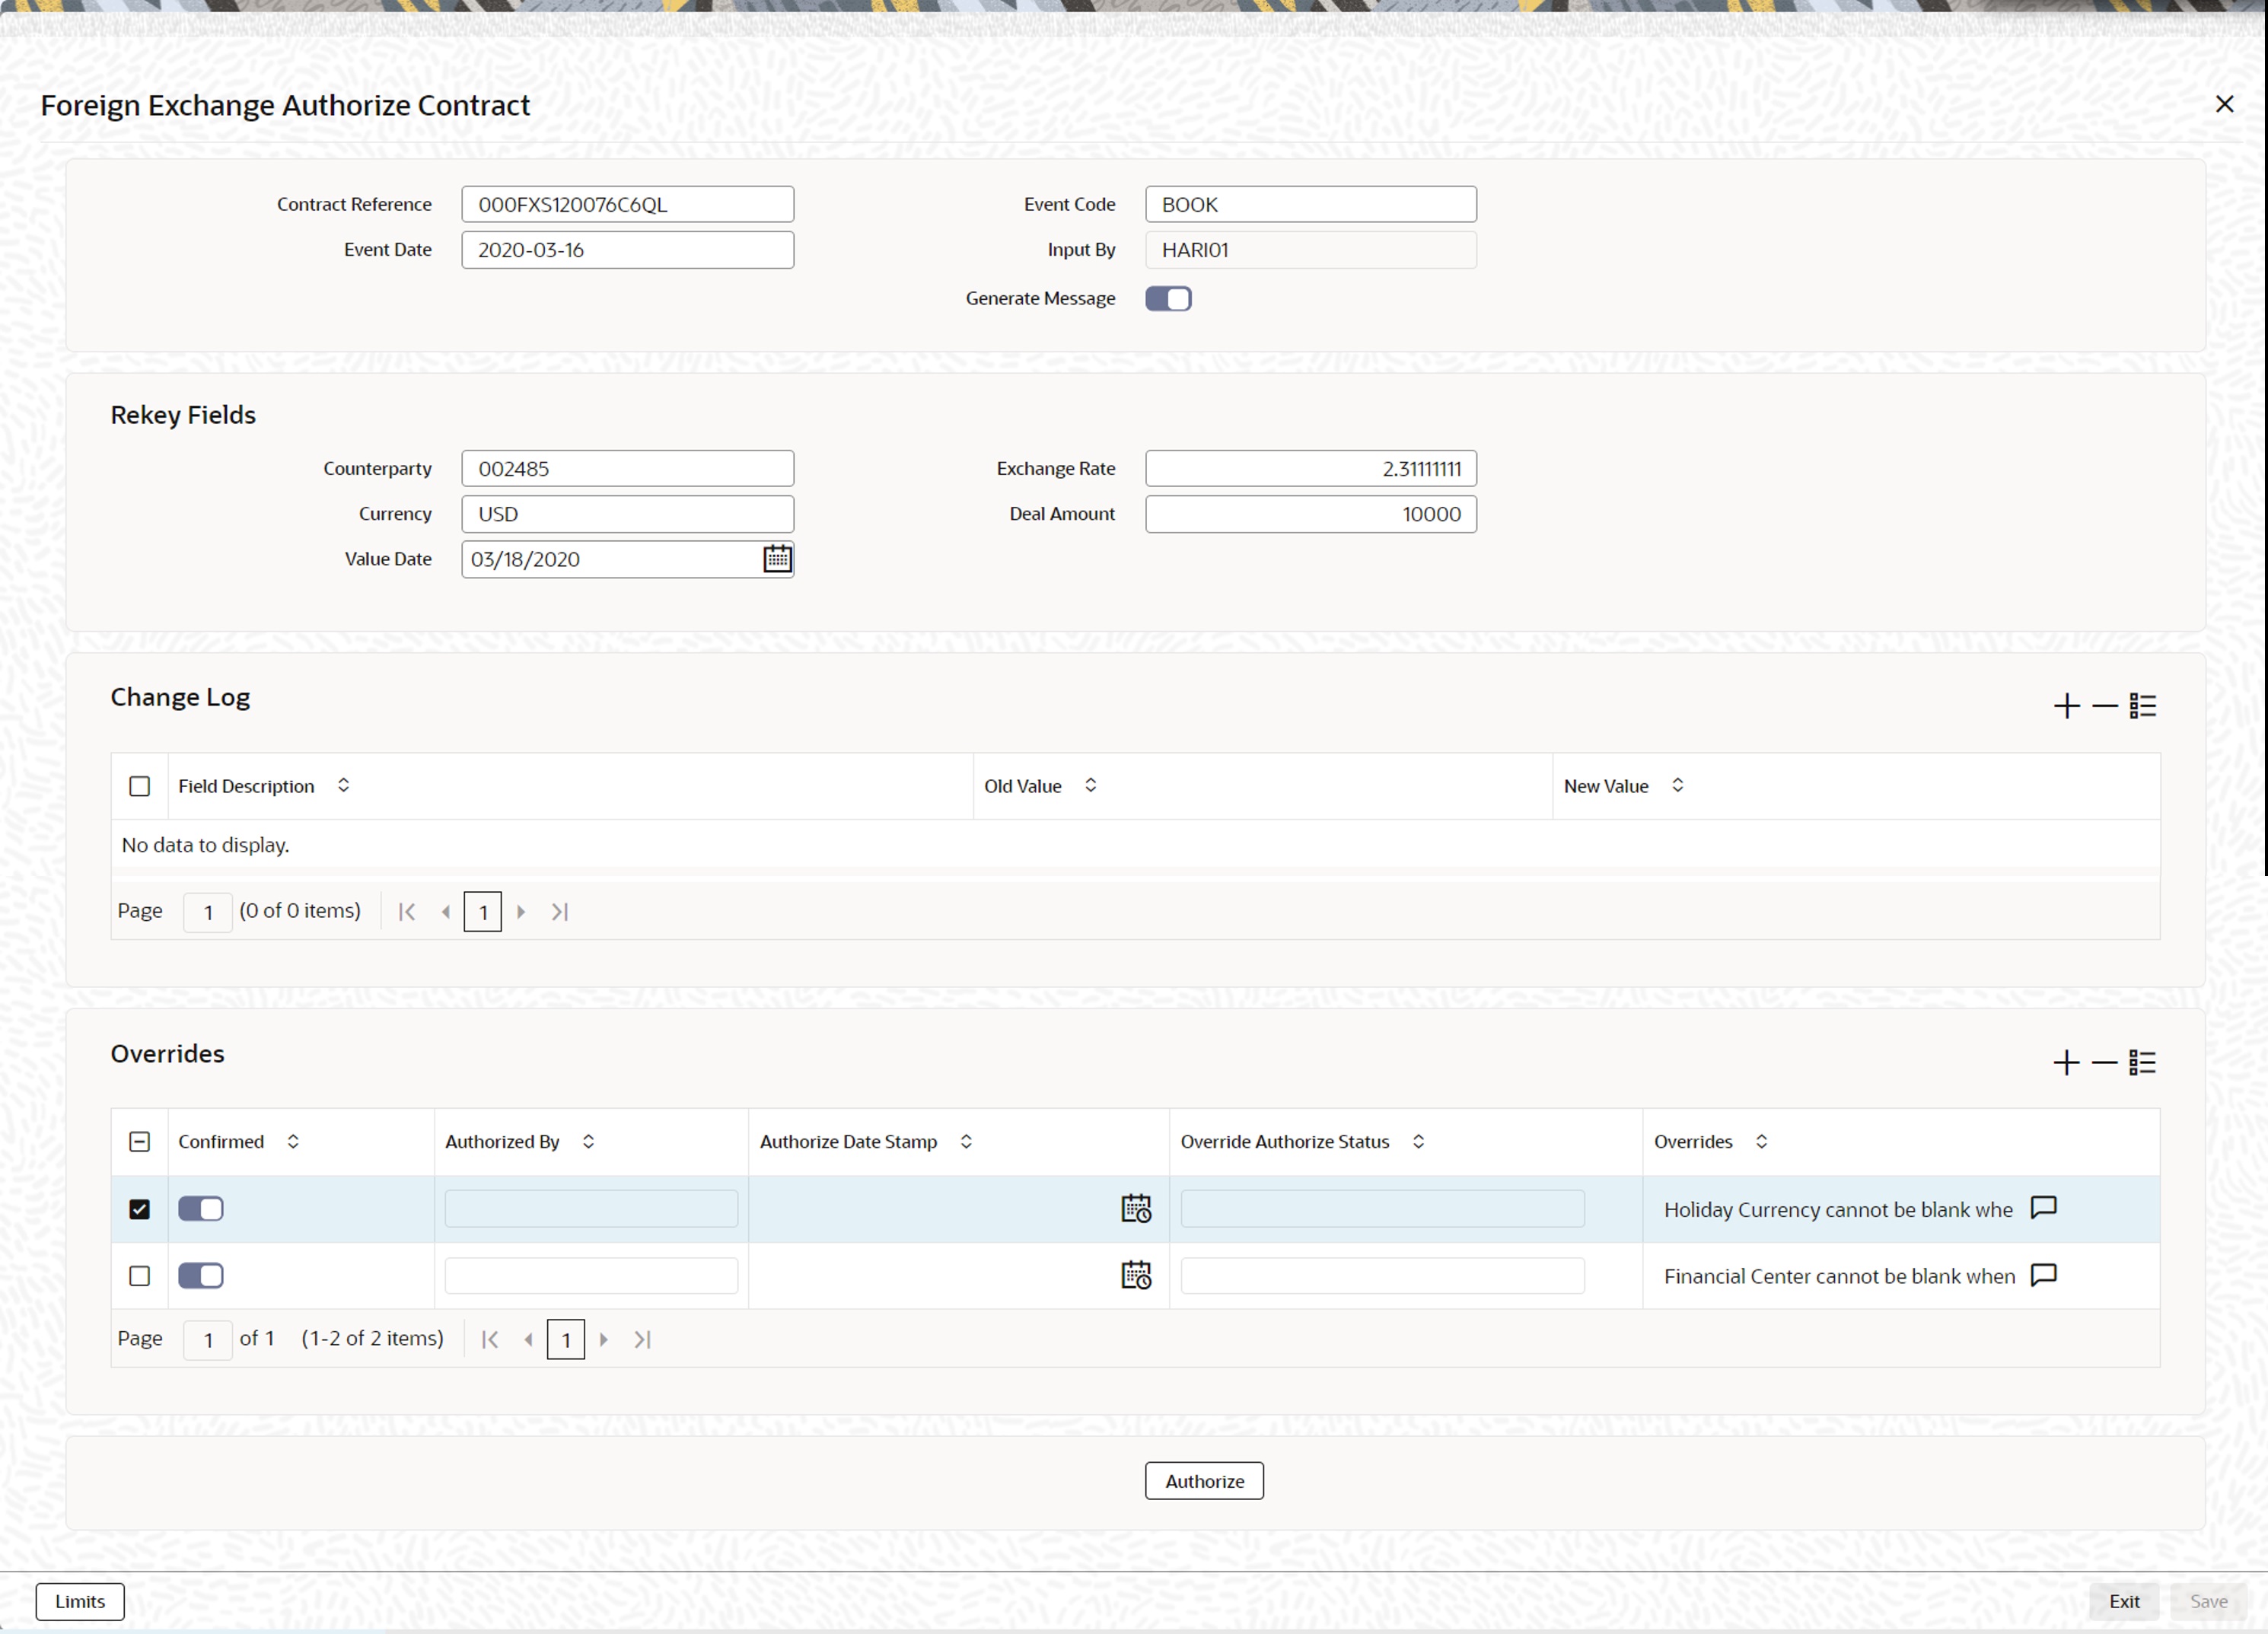
Task: Toggle the Generate Message switch
Action: point(1168,299)
